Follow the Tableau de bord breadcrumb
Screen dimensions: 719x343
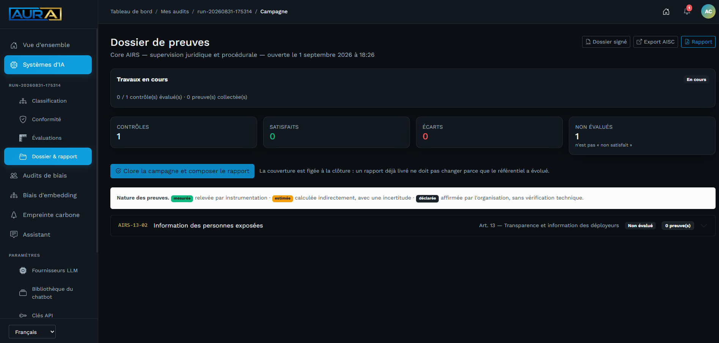[131, 12]
